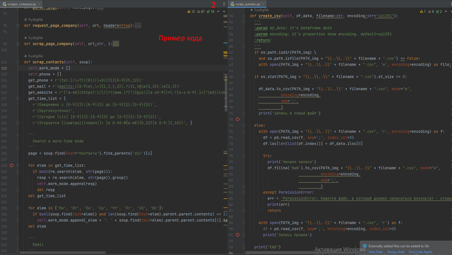Click the 'print(err)' line
The image size is (452, 255).
click(x=279, y=204)
